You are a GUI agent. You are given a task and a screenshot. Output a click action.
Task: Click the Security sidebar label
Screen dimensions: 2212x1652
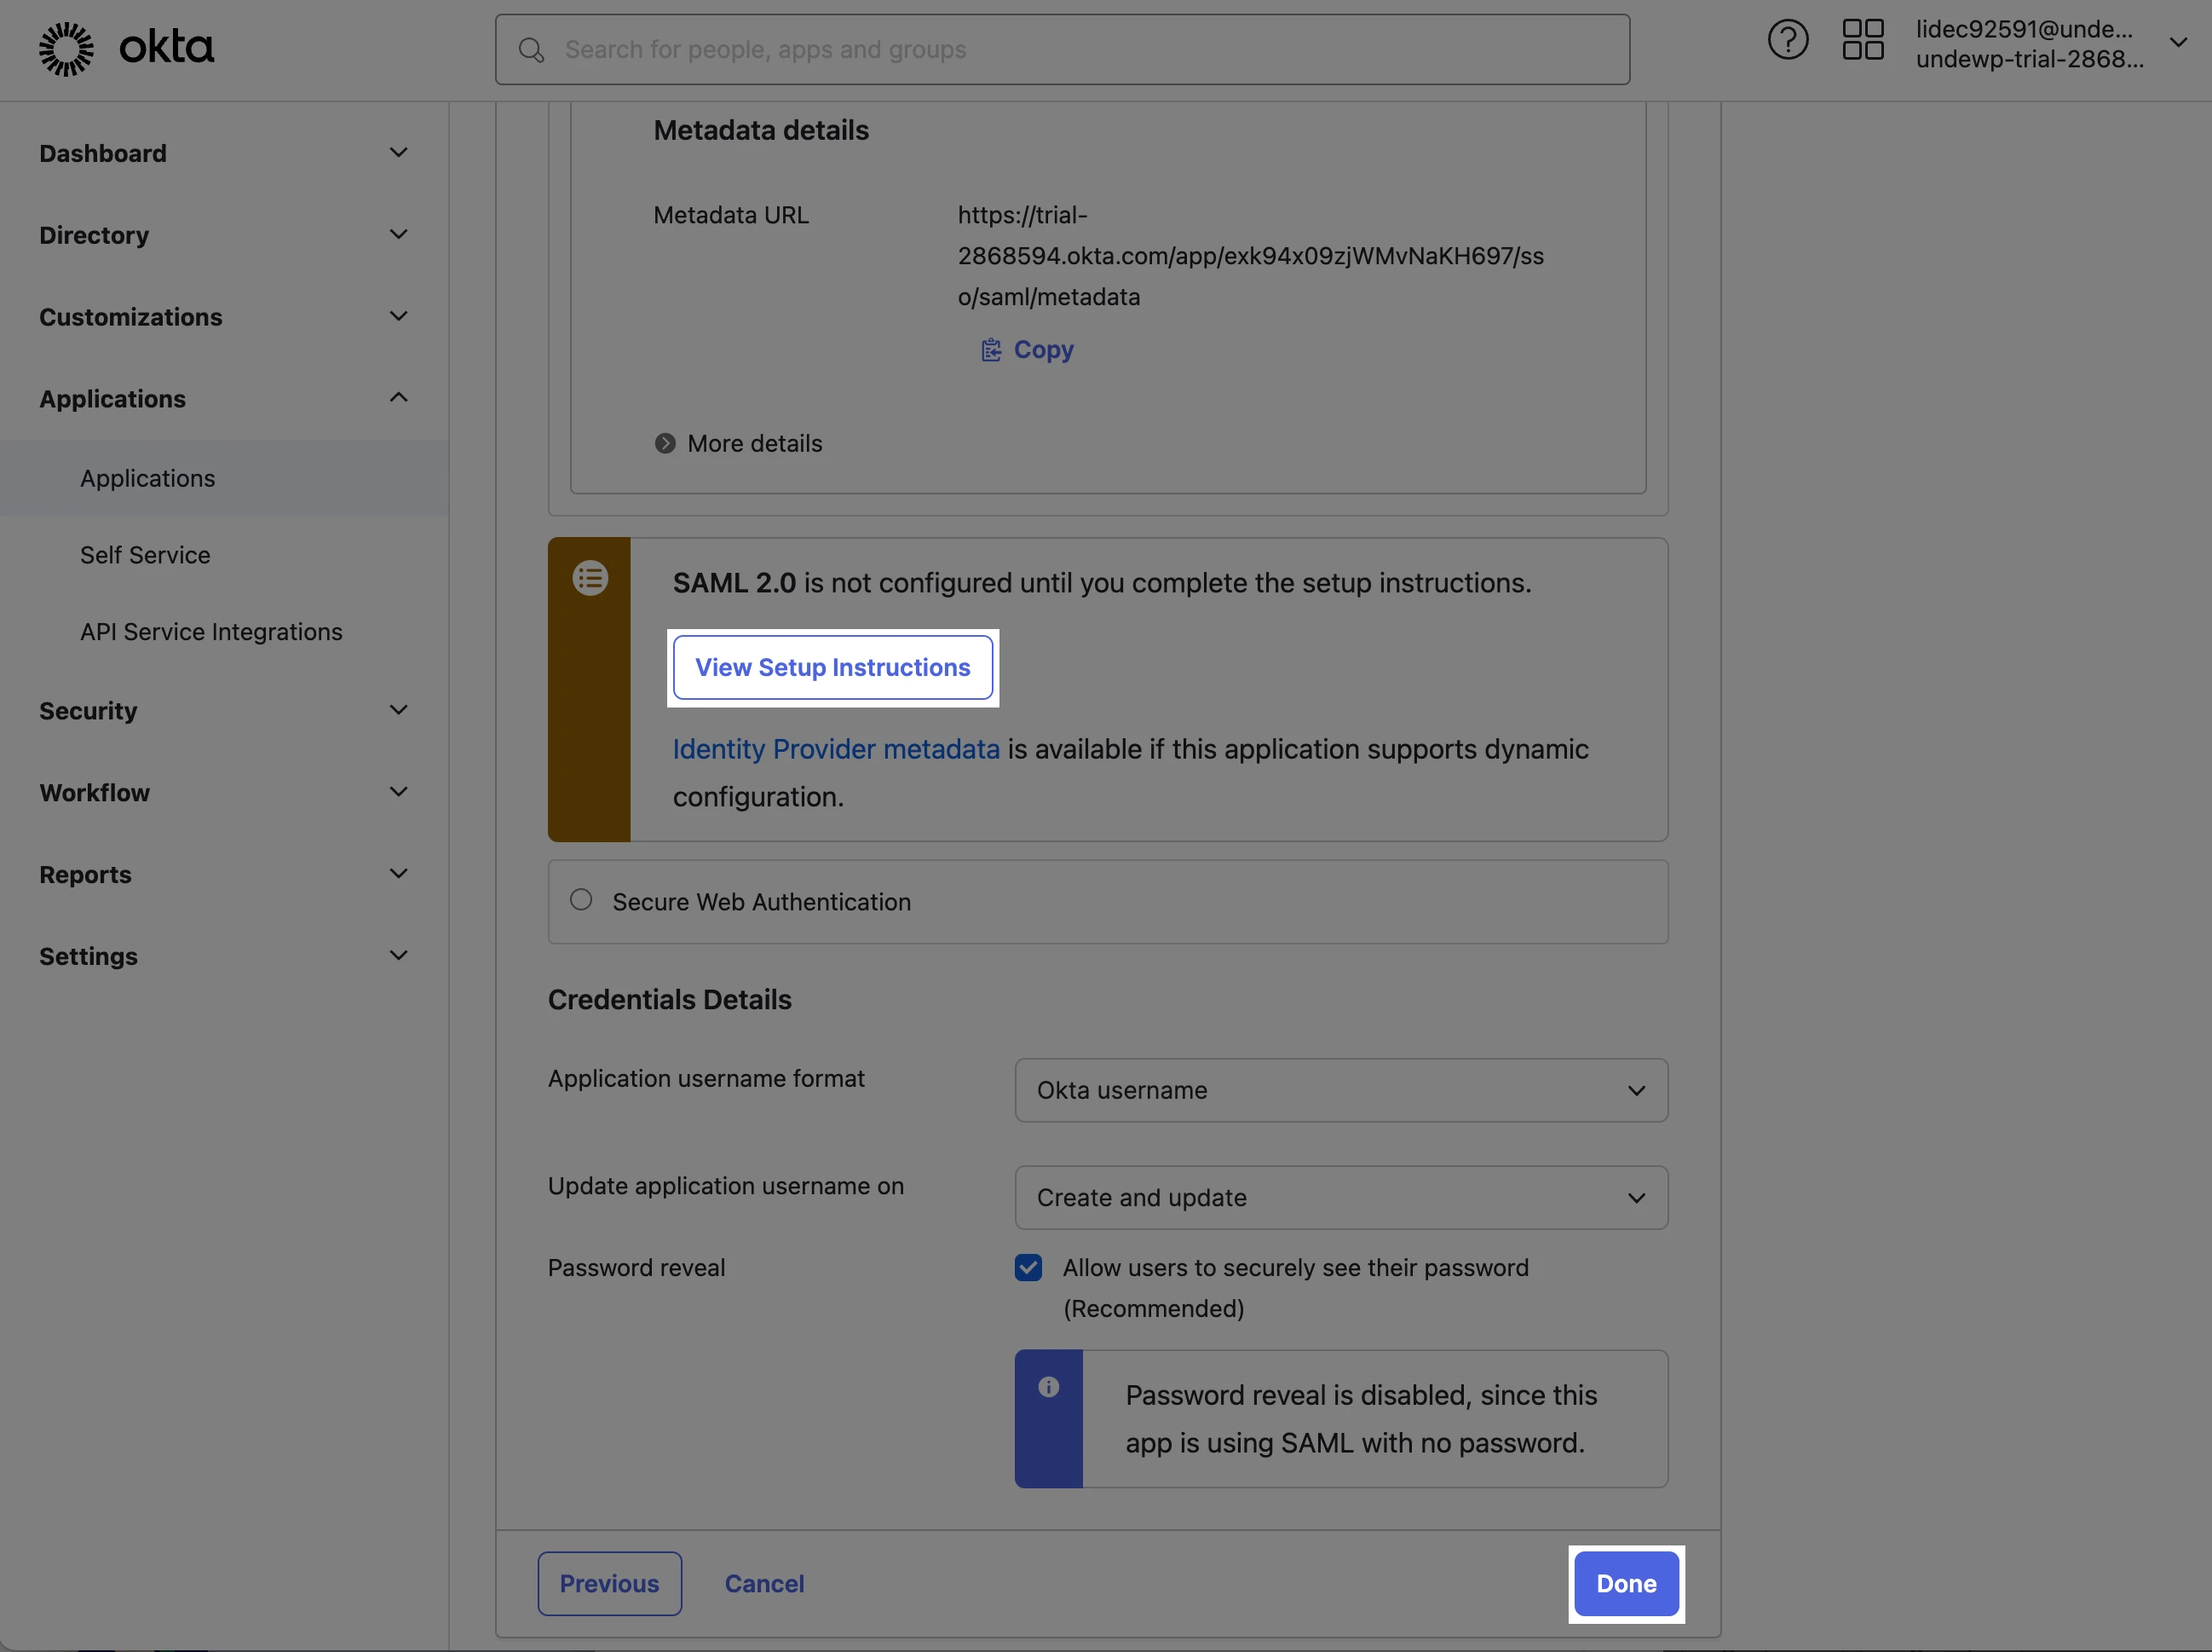pos(88,711)
